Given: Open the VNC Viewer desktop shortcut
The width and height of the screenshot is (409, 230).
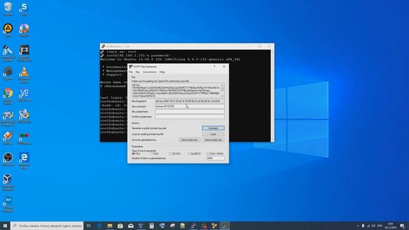Looking at the screenshot, I should (x=24, y=95).
